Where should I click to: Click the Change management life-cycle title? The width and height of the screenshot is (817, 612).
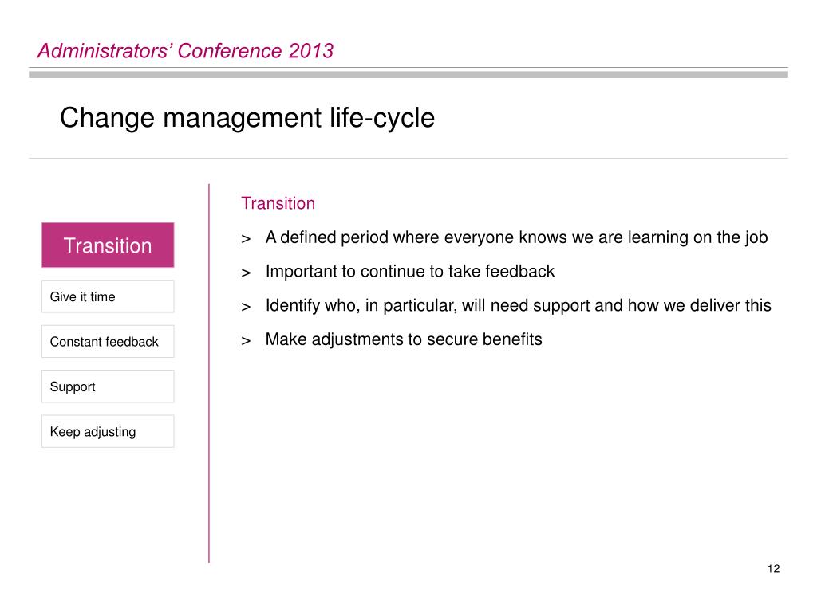[247, 118]
